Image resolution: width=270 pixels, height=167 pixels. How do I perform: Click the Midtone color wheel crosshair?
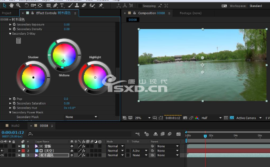pos(63,61)
